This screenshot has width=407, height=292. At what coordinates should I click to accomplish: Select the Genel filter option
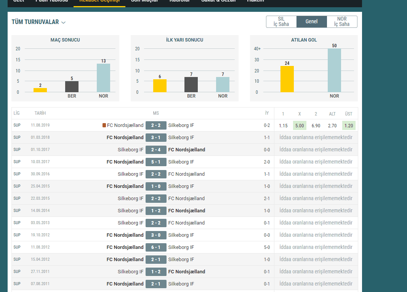311,22
